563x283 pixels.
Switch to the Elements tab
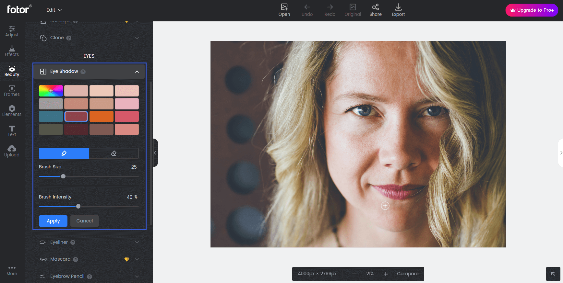coord(12,111)
